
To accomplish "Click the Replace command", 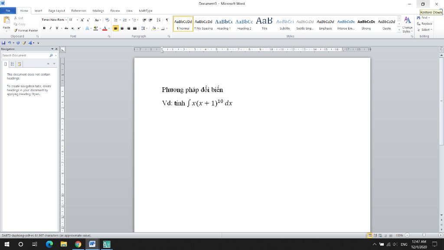I will tap(424, 23).
